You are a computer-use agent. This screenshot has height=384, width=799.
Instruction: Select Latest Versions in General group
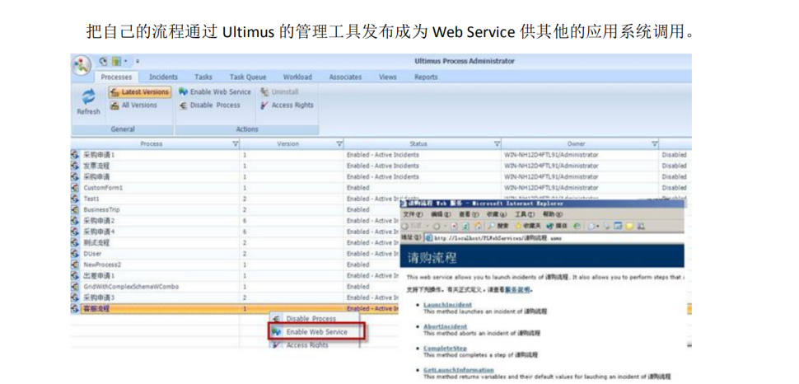coord(139,91)
